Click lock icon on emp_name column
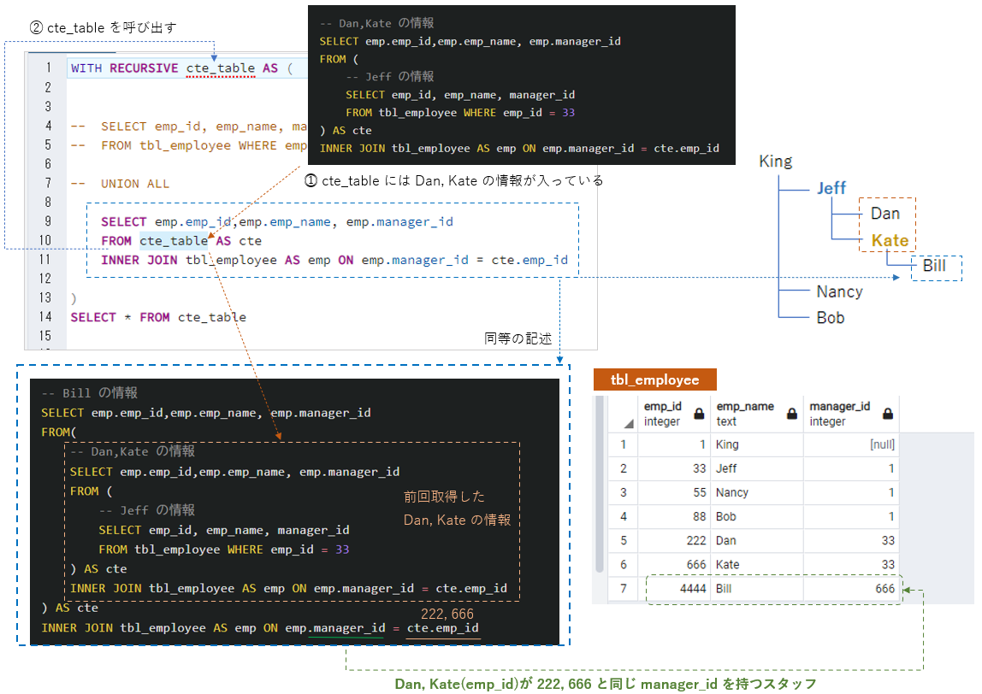 click(x=791, y=413)
